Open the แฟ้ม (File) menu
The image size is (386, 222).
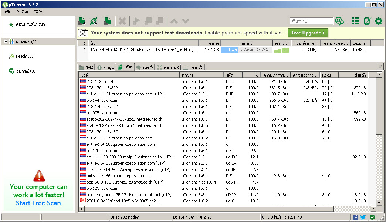(7, 12)
